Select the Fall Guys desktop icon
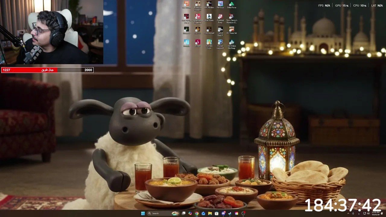 220,5
